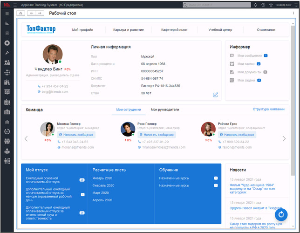Open favorites star icon
The height and width of the screenshot is (233, 300).
point(271,5)
